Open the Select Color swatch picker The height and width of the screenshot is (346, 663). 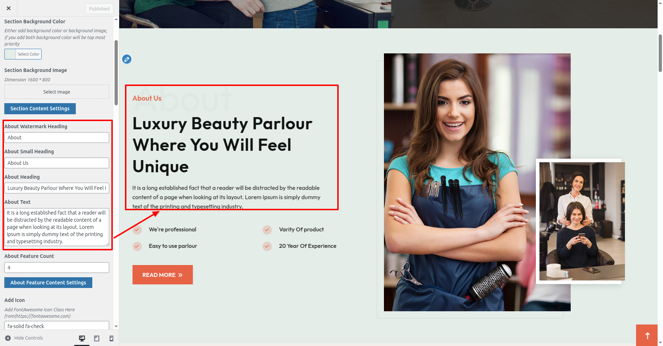(x=23, y=54)
